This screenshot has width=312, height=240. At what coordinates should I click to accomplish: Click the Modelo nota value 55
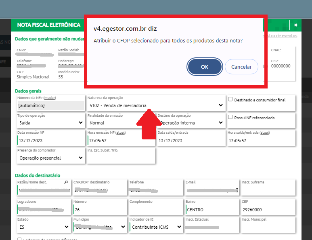tap(61, 77)
